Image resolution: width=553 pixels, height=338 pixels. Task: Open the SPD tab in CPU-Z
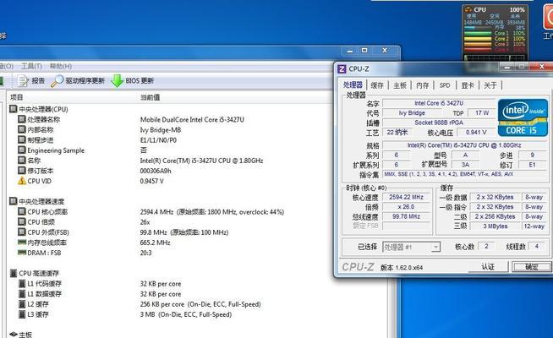445,85
